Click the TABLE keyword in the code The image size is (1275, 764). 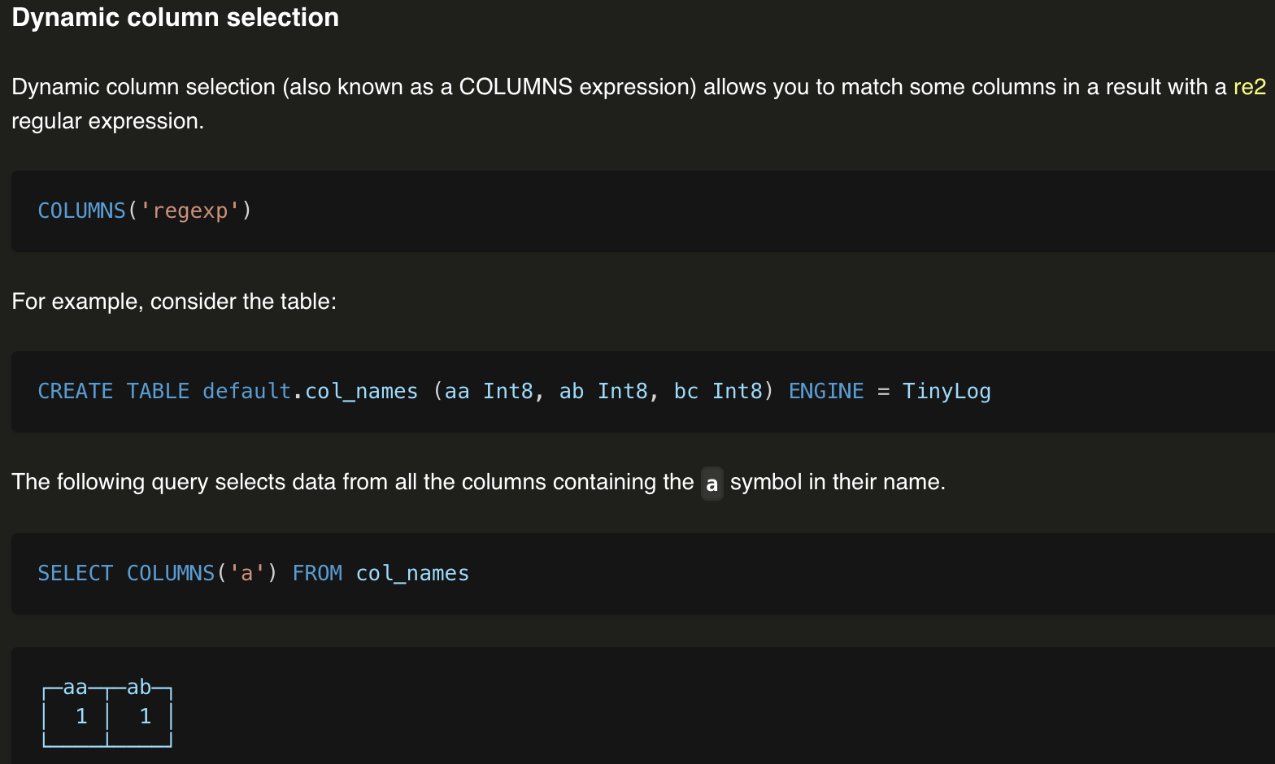pyautogui.click(x=158, y=391)
